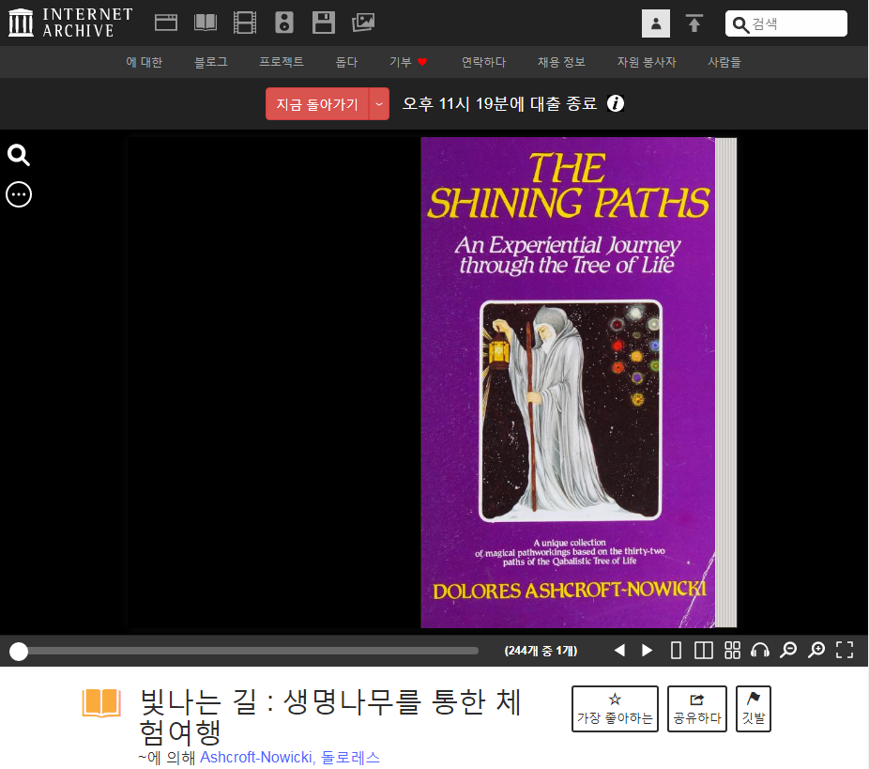Click the 오후 11시 19분에 대출 종료 text
The height and width of the screenshot is (769, 869).
(499, 103)
